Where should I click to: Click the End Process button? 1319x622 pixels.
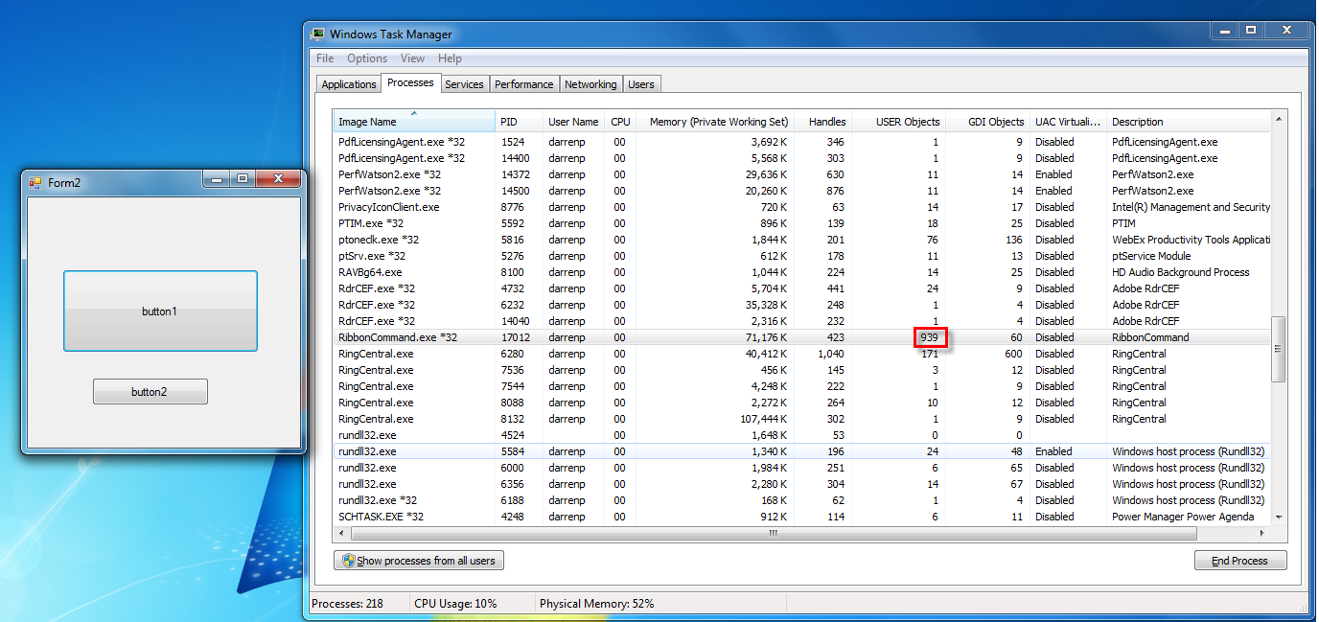(x=1239, y=561)
